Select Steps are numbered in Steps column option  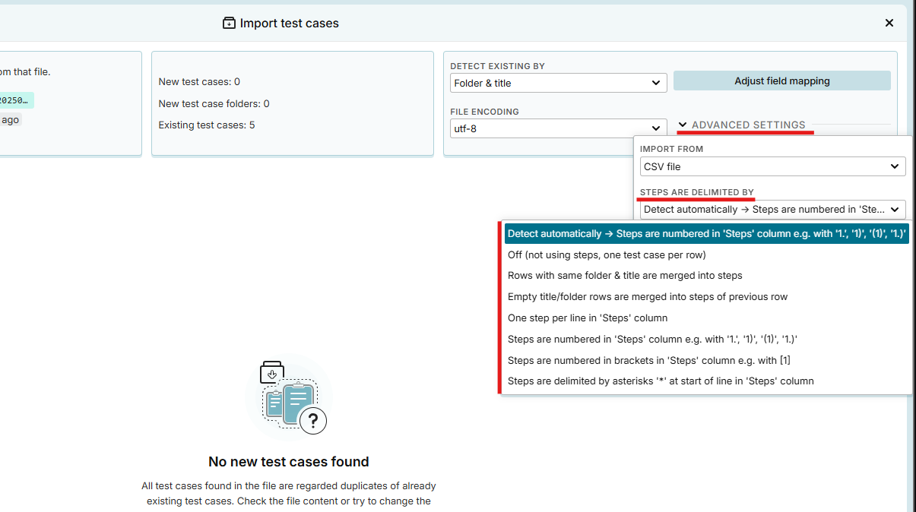click(652, 340)
